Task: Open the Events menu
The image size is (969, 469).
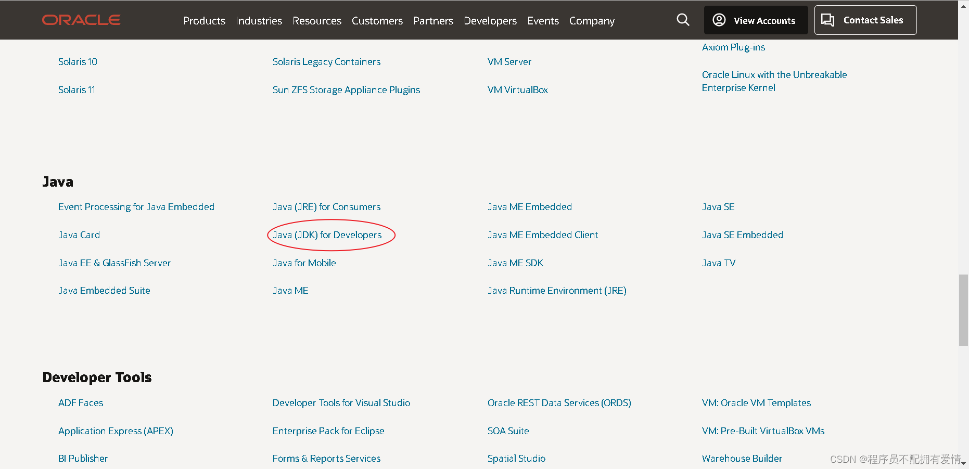Action: 543,21
